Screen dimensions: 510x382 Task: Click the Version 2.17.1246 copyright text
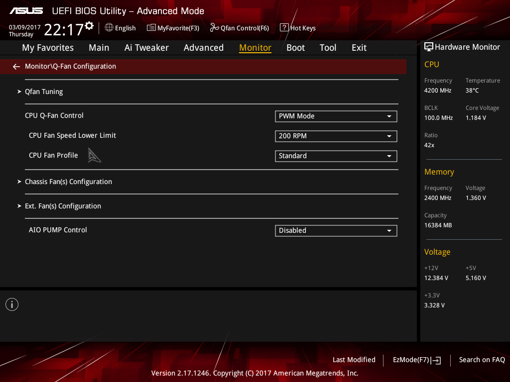tap(255, 373)
